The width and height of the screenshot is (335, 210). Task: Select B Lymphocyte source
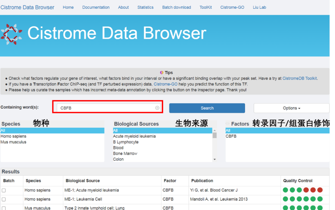pyautogui.click(x=163, y=142)
